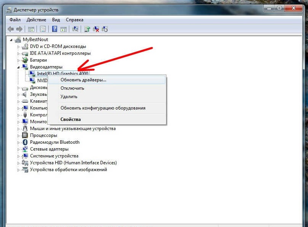
Task: Click the Батареи battery icon
Action: coord(25,60)
